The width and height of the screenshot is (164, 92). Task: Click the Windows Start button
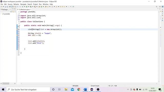[x=3, y=89]
